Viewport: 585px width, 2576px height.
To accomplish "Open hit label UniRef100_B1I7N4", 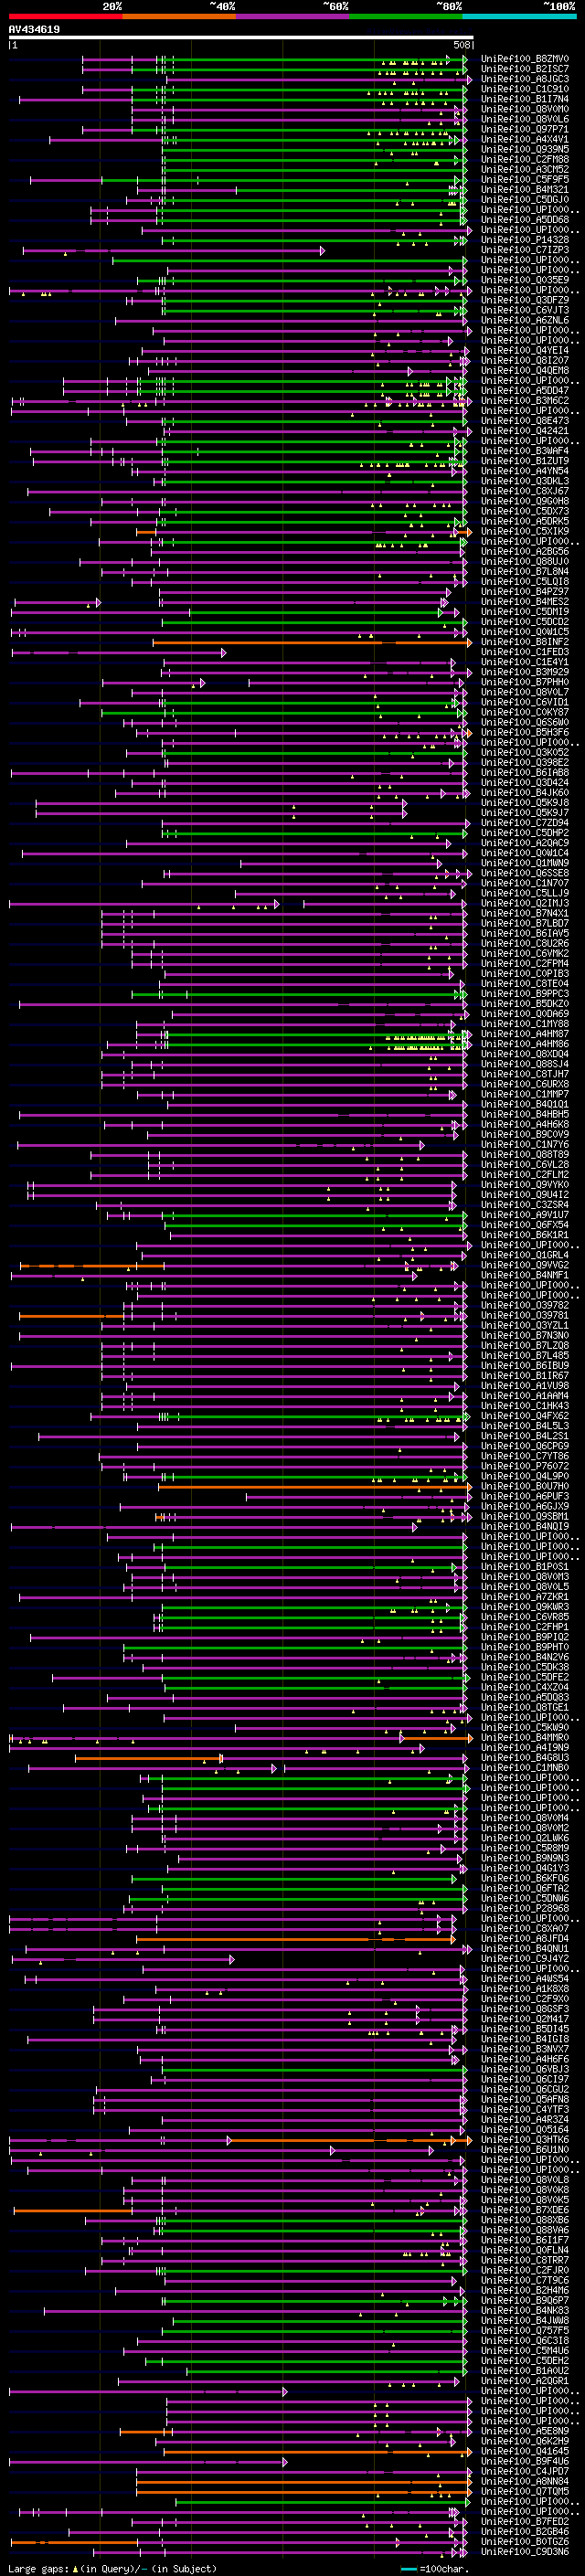I will [524, 99].
